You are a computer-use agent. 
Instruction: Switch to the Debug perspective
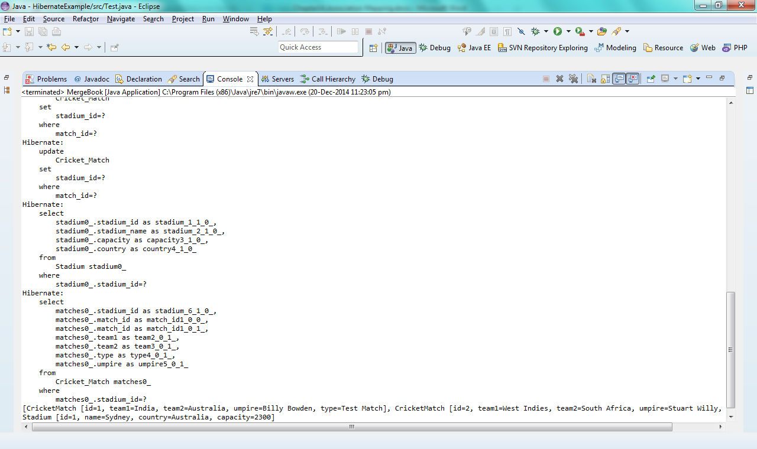[435, 48]
